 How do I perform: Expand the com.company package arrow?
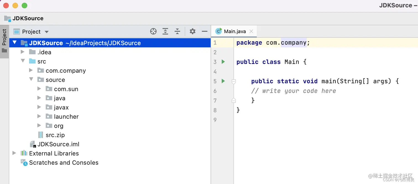31,70
